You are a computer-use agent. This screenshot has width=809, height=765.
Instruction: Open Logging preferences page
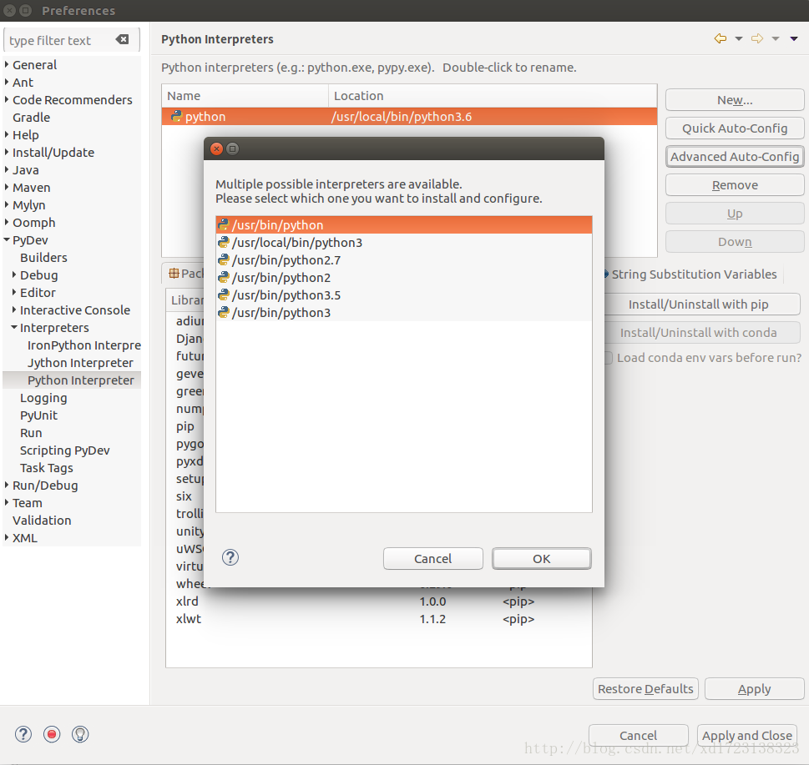[x=43, y=397]
